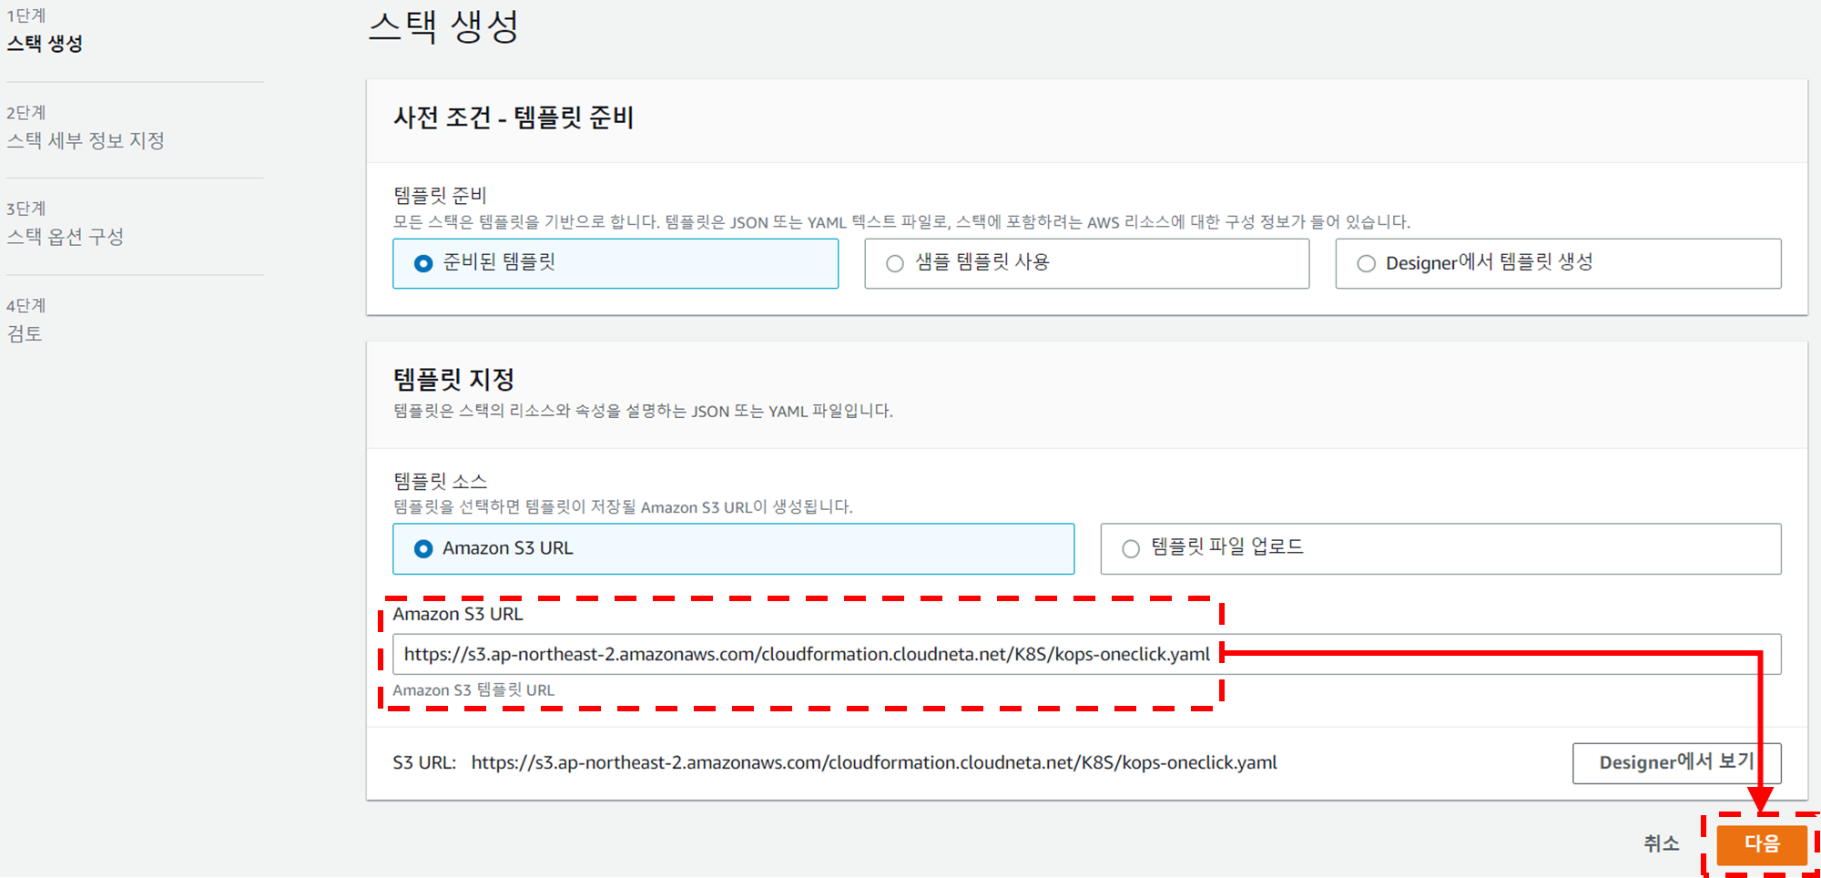Proceed with the orange 다음 button
Screen dimensions: 1821x878
(1761, 843)
